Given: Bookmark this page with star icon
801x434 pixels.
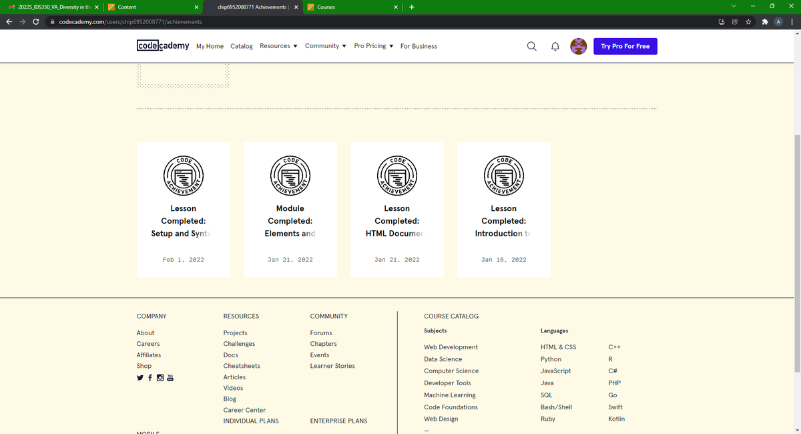Looking at the screenshot, I should [749, 21].
